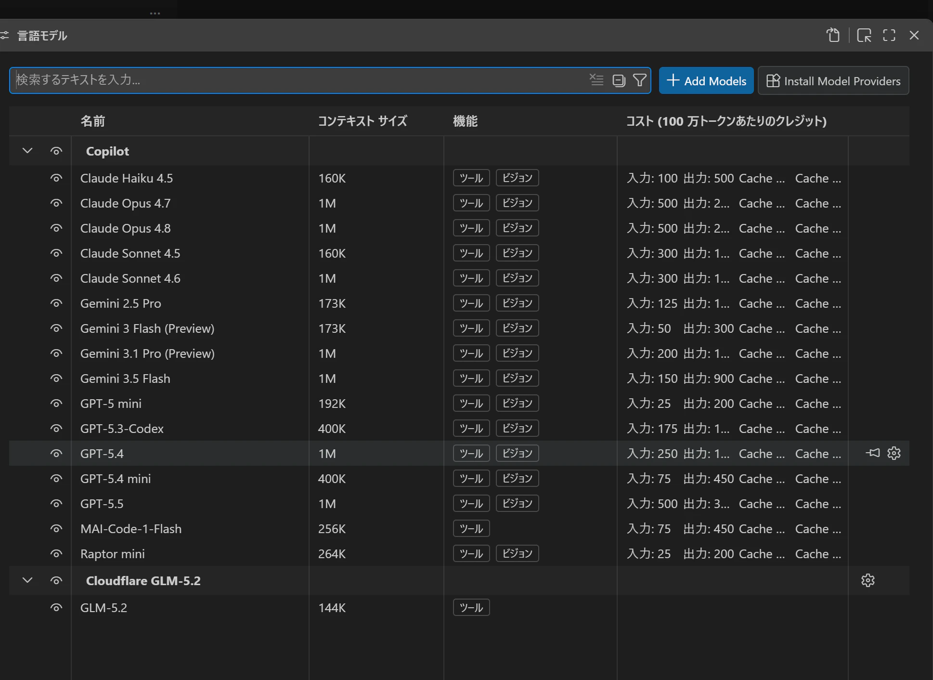The height and width of the screenshot is (680, 933).
Task: Collapse the Copilot model group
Action: pyautogui.click(x=27, y=151)
